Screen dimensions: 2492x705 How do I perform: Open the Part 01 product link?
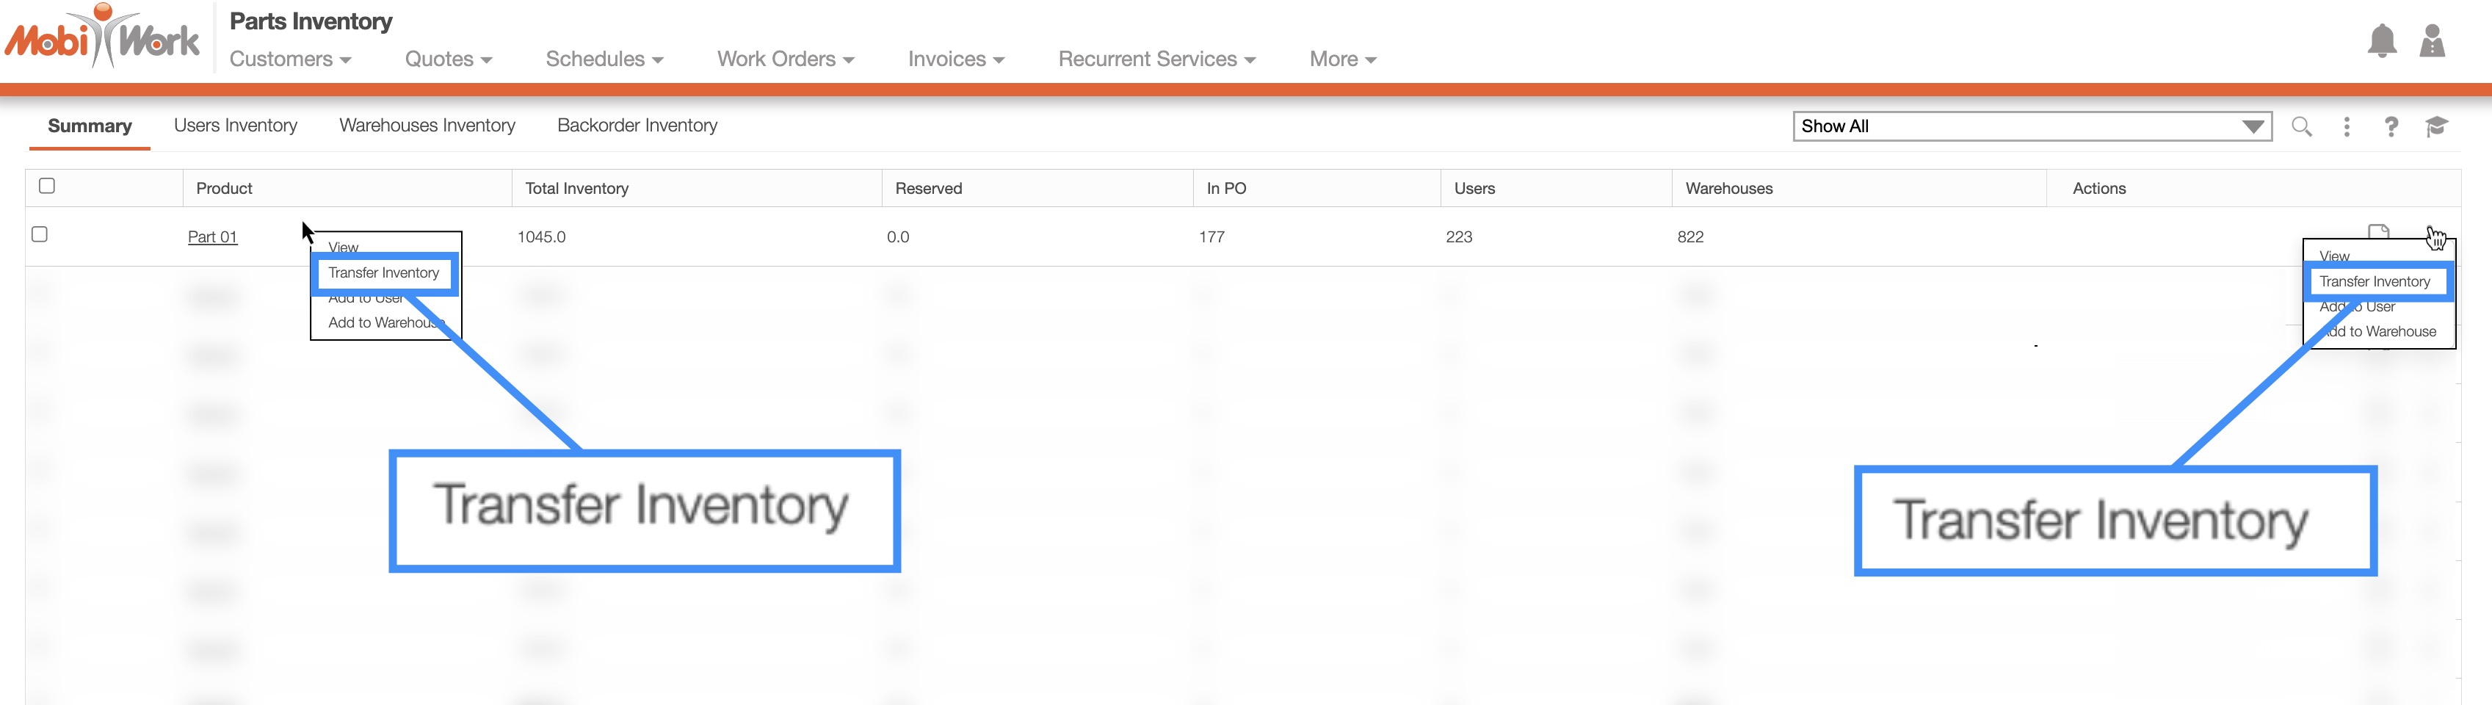212,237
